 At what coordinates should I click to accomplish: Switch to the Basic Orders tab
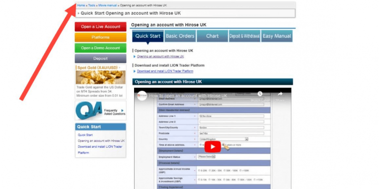pos(180,36)
